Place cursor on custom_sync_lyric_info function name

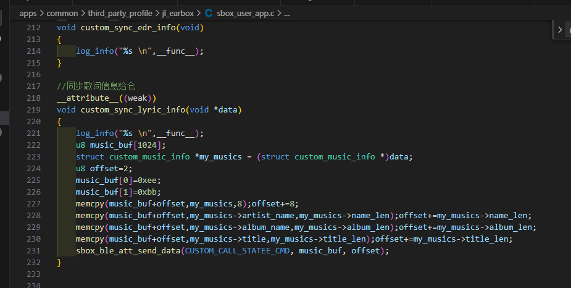pos(133,110)
